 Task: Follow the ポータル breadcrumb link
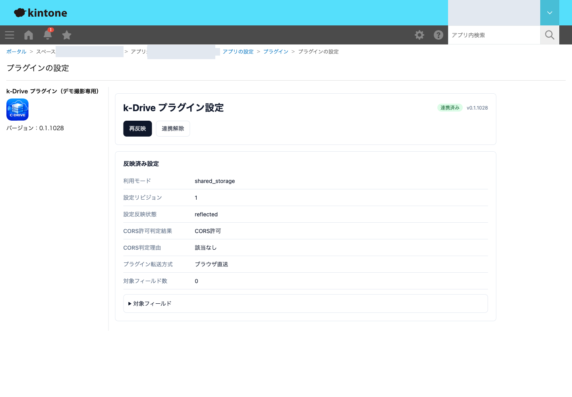click(16, 52)
